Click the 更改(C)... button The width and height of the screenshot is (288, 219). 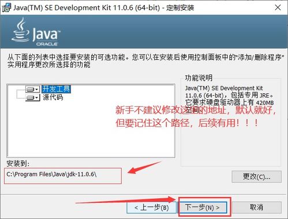click(x=257, y=176)
